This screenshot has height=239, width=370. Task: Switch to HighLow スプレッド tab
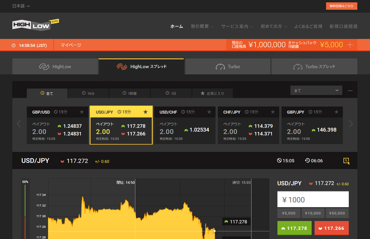coord(141,66)
